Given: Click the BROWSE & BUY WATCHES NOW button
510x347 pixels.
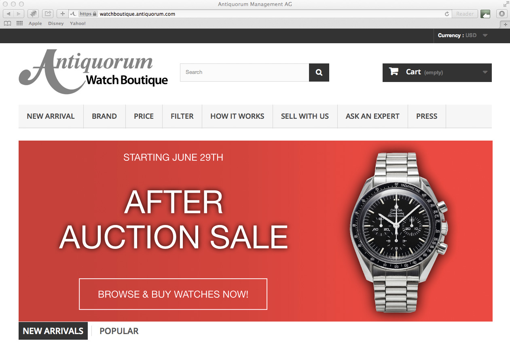Looking at the screenshot, I should pyautogui.click(x=173, y=294).
